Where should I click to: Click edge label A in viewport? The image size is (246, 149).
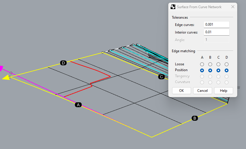tap(78, 105)
